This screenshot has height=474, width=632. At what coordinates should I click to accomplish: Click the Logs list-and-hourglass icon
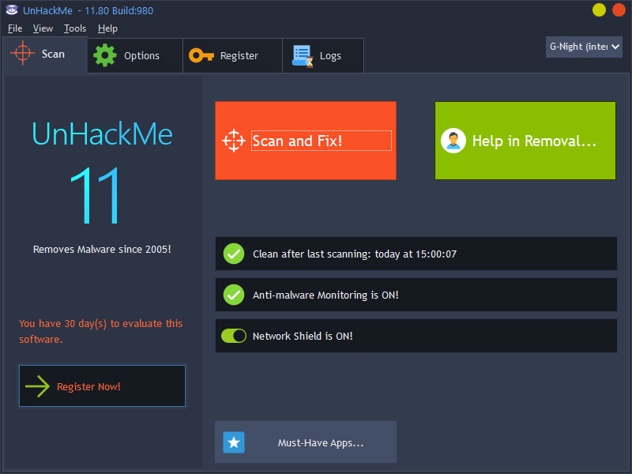303,56
